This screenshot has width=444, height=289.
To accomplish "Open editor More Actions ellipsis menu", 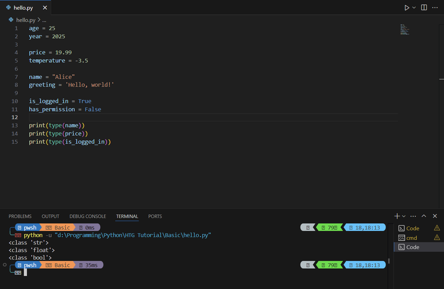I will click(435, 8).
